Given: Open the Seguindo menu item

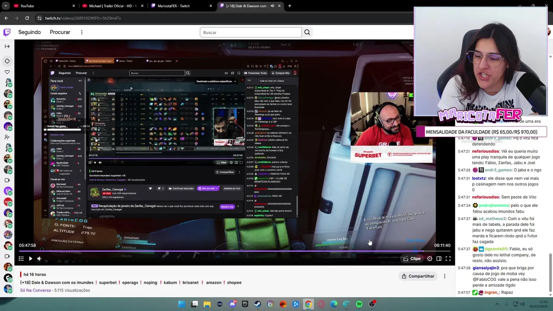Looking at the screenshot, I should click(29, 32).
